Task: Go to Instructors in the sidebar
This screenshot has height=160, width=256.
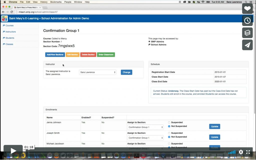Action: click(10, 32)
